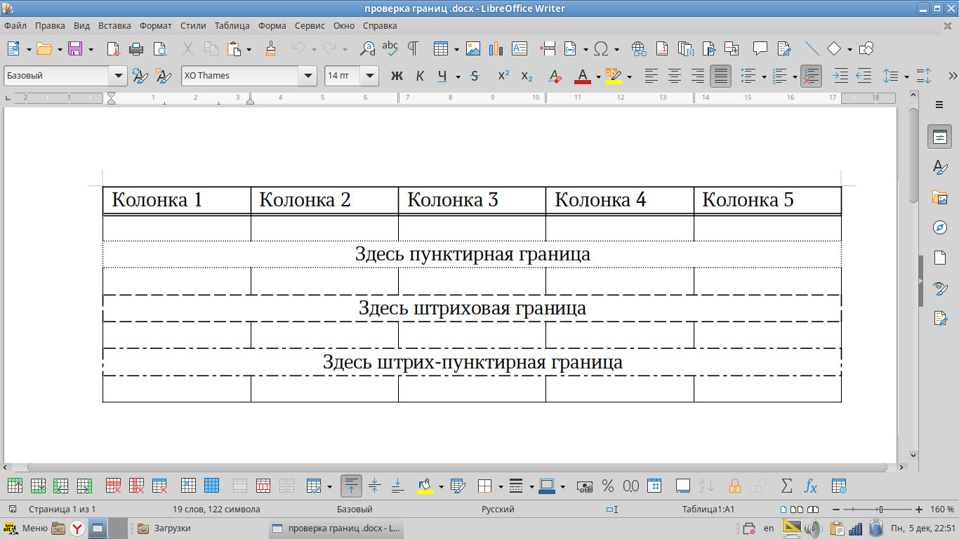959x539 pixels.
Task: Click word count 19 слов, 122 символа
Action: click(x=216, y=509)
